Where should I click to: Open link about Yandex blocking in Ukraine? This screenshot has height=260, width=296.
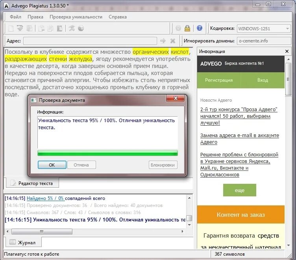[239, 165]
